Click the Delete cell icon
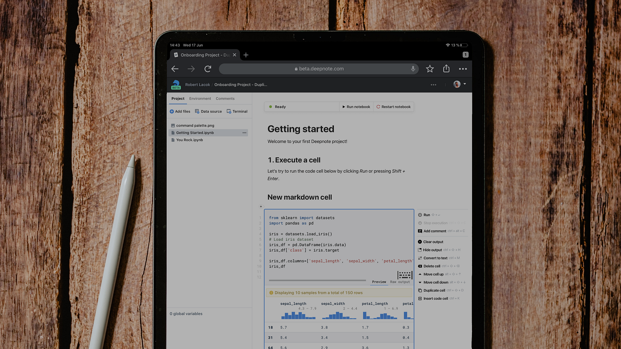621x349 pixels. click(420, 266)
